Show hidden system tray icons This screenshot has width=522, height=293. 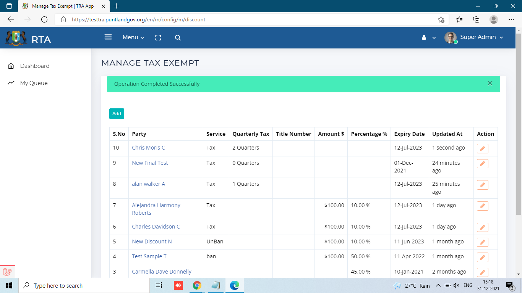(438, 285)
